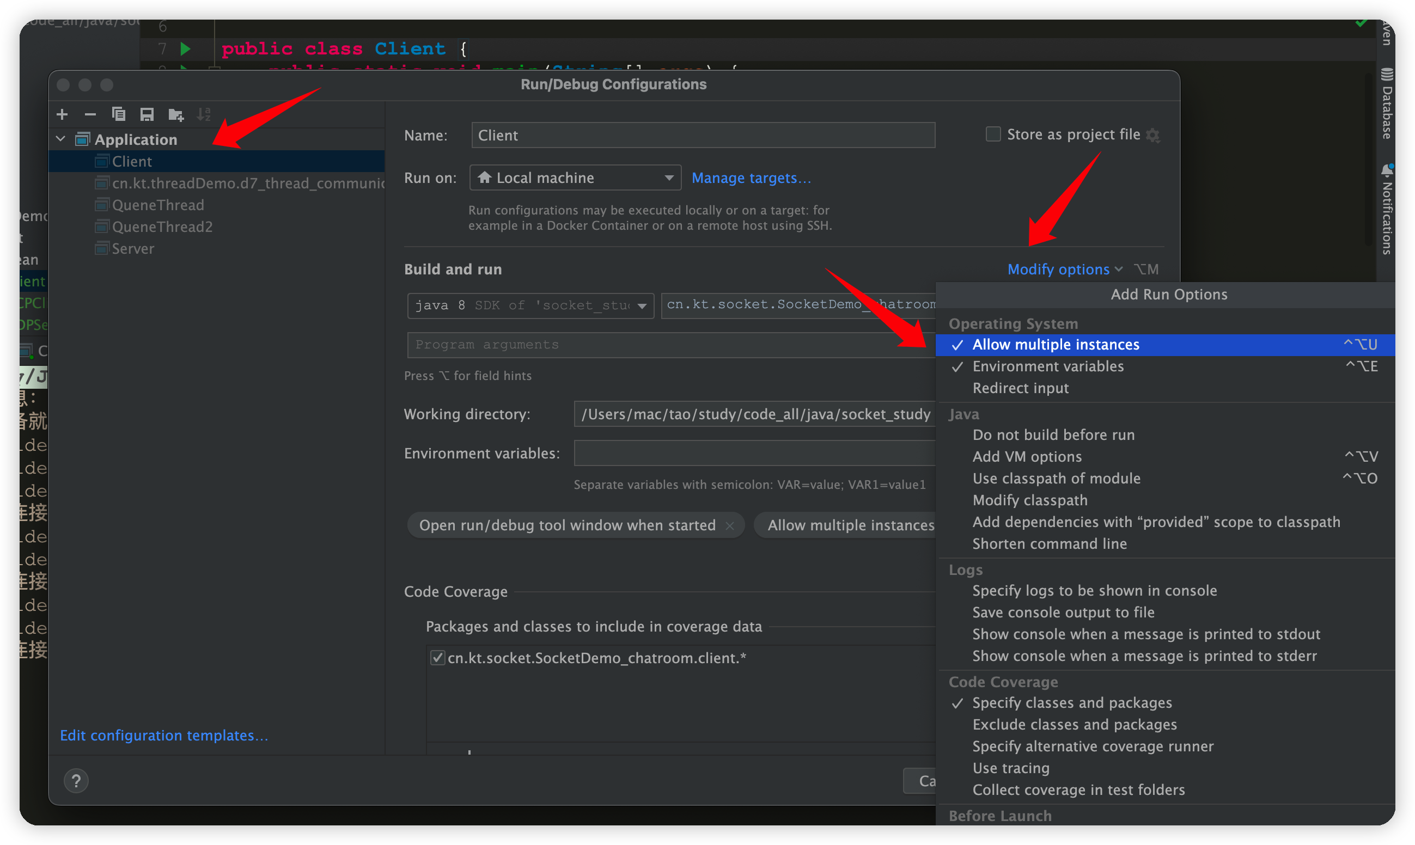This screenshot has height=845, width=1415.
Task: Remove 'Open run/debug tool window when started' chip
Action: pos(730,525)
